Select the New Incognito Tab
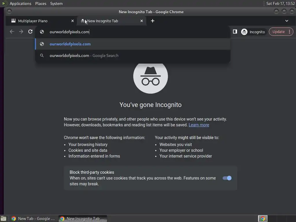296x222 pixels. [111, 21]
